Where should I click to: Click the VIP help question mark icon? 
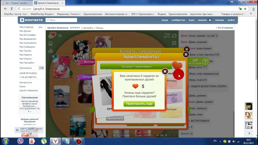(x=205, y=61)
